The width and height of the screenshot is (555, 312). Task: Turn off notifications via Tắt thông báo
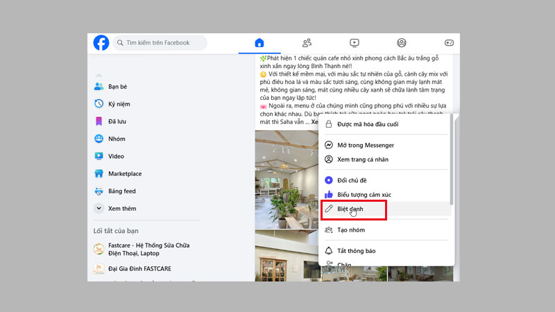[361, 250]
